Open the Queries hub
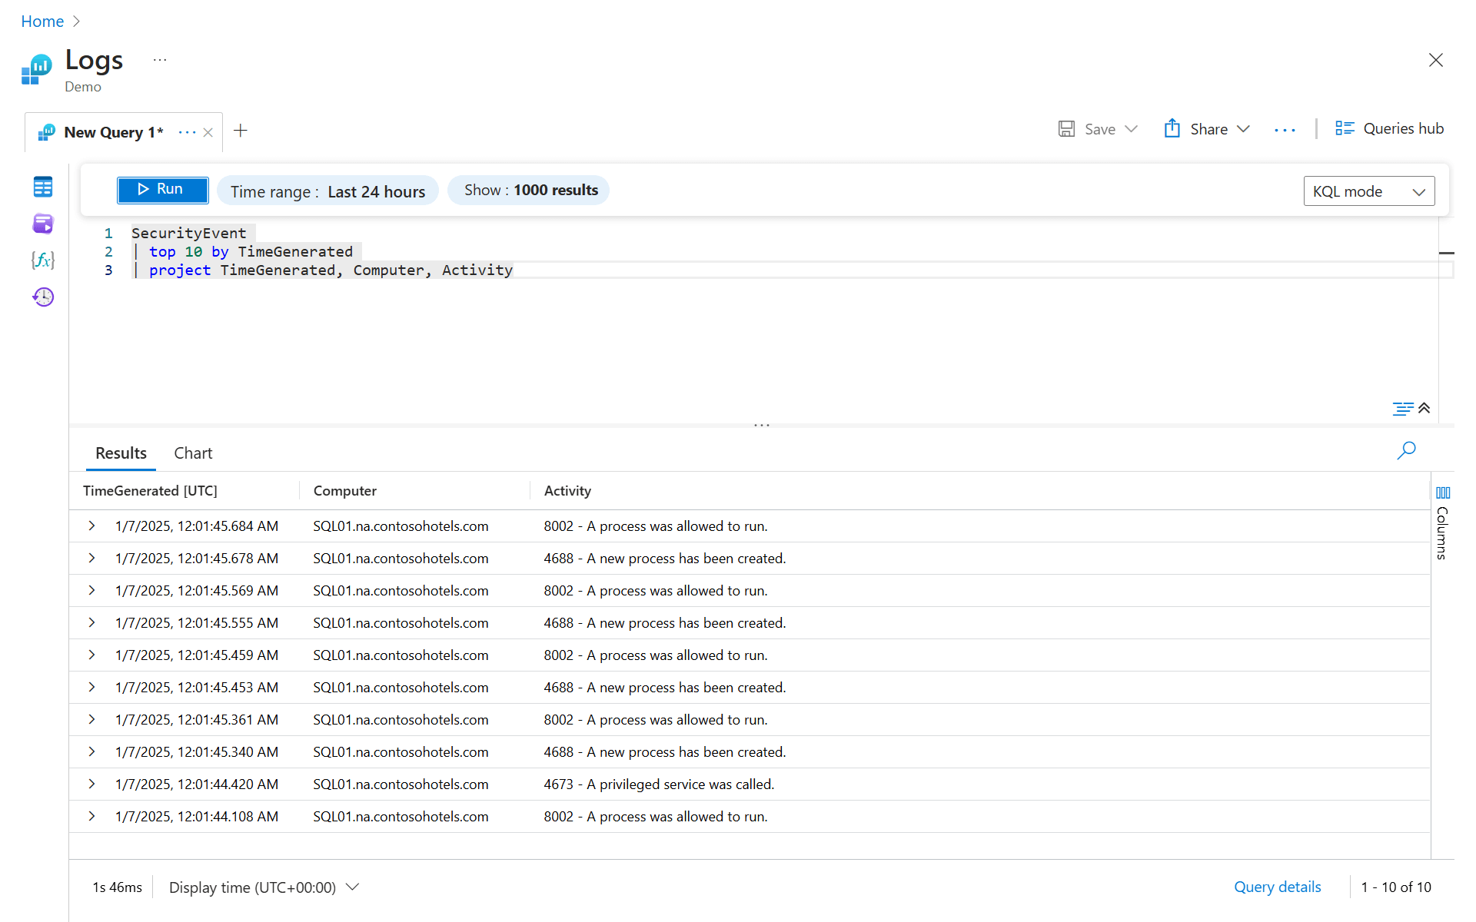 click(x=1389, y=129)
